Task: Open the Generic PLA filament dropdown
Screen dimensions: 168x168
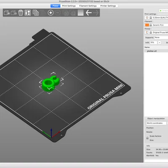Action: click(x=156, y=25)
